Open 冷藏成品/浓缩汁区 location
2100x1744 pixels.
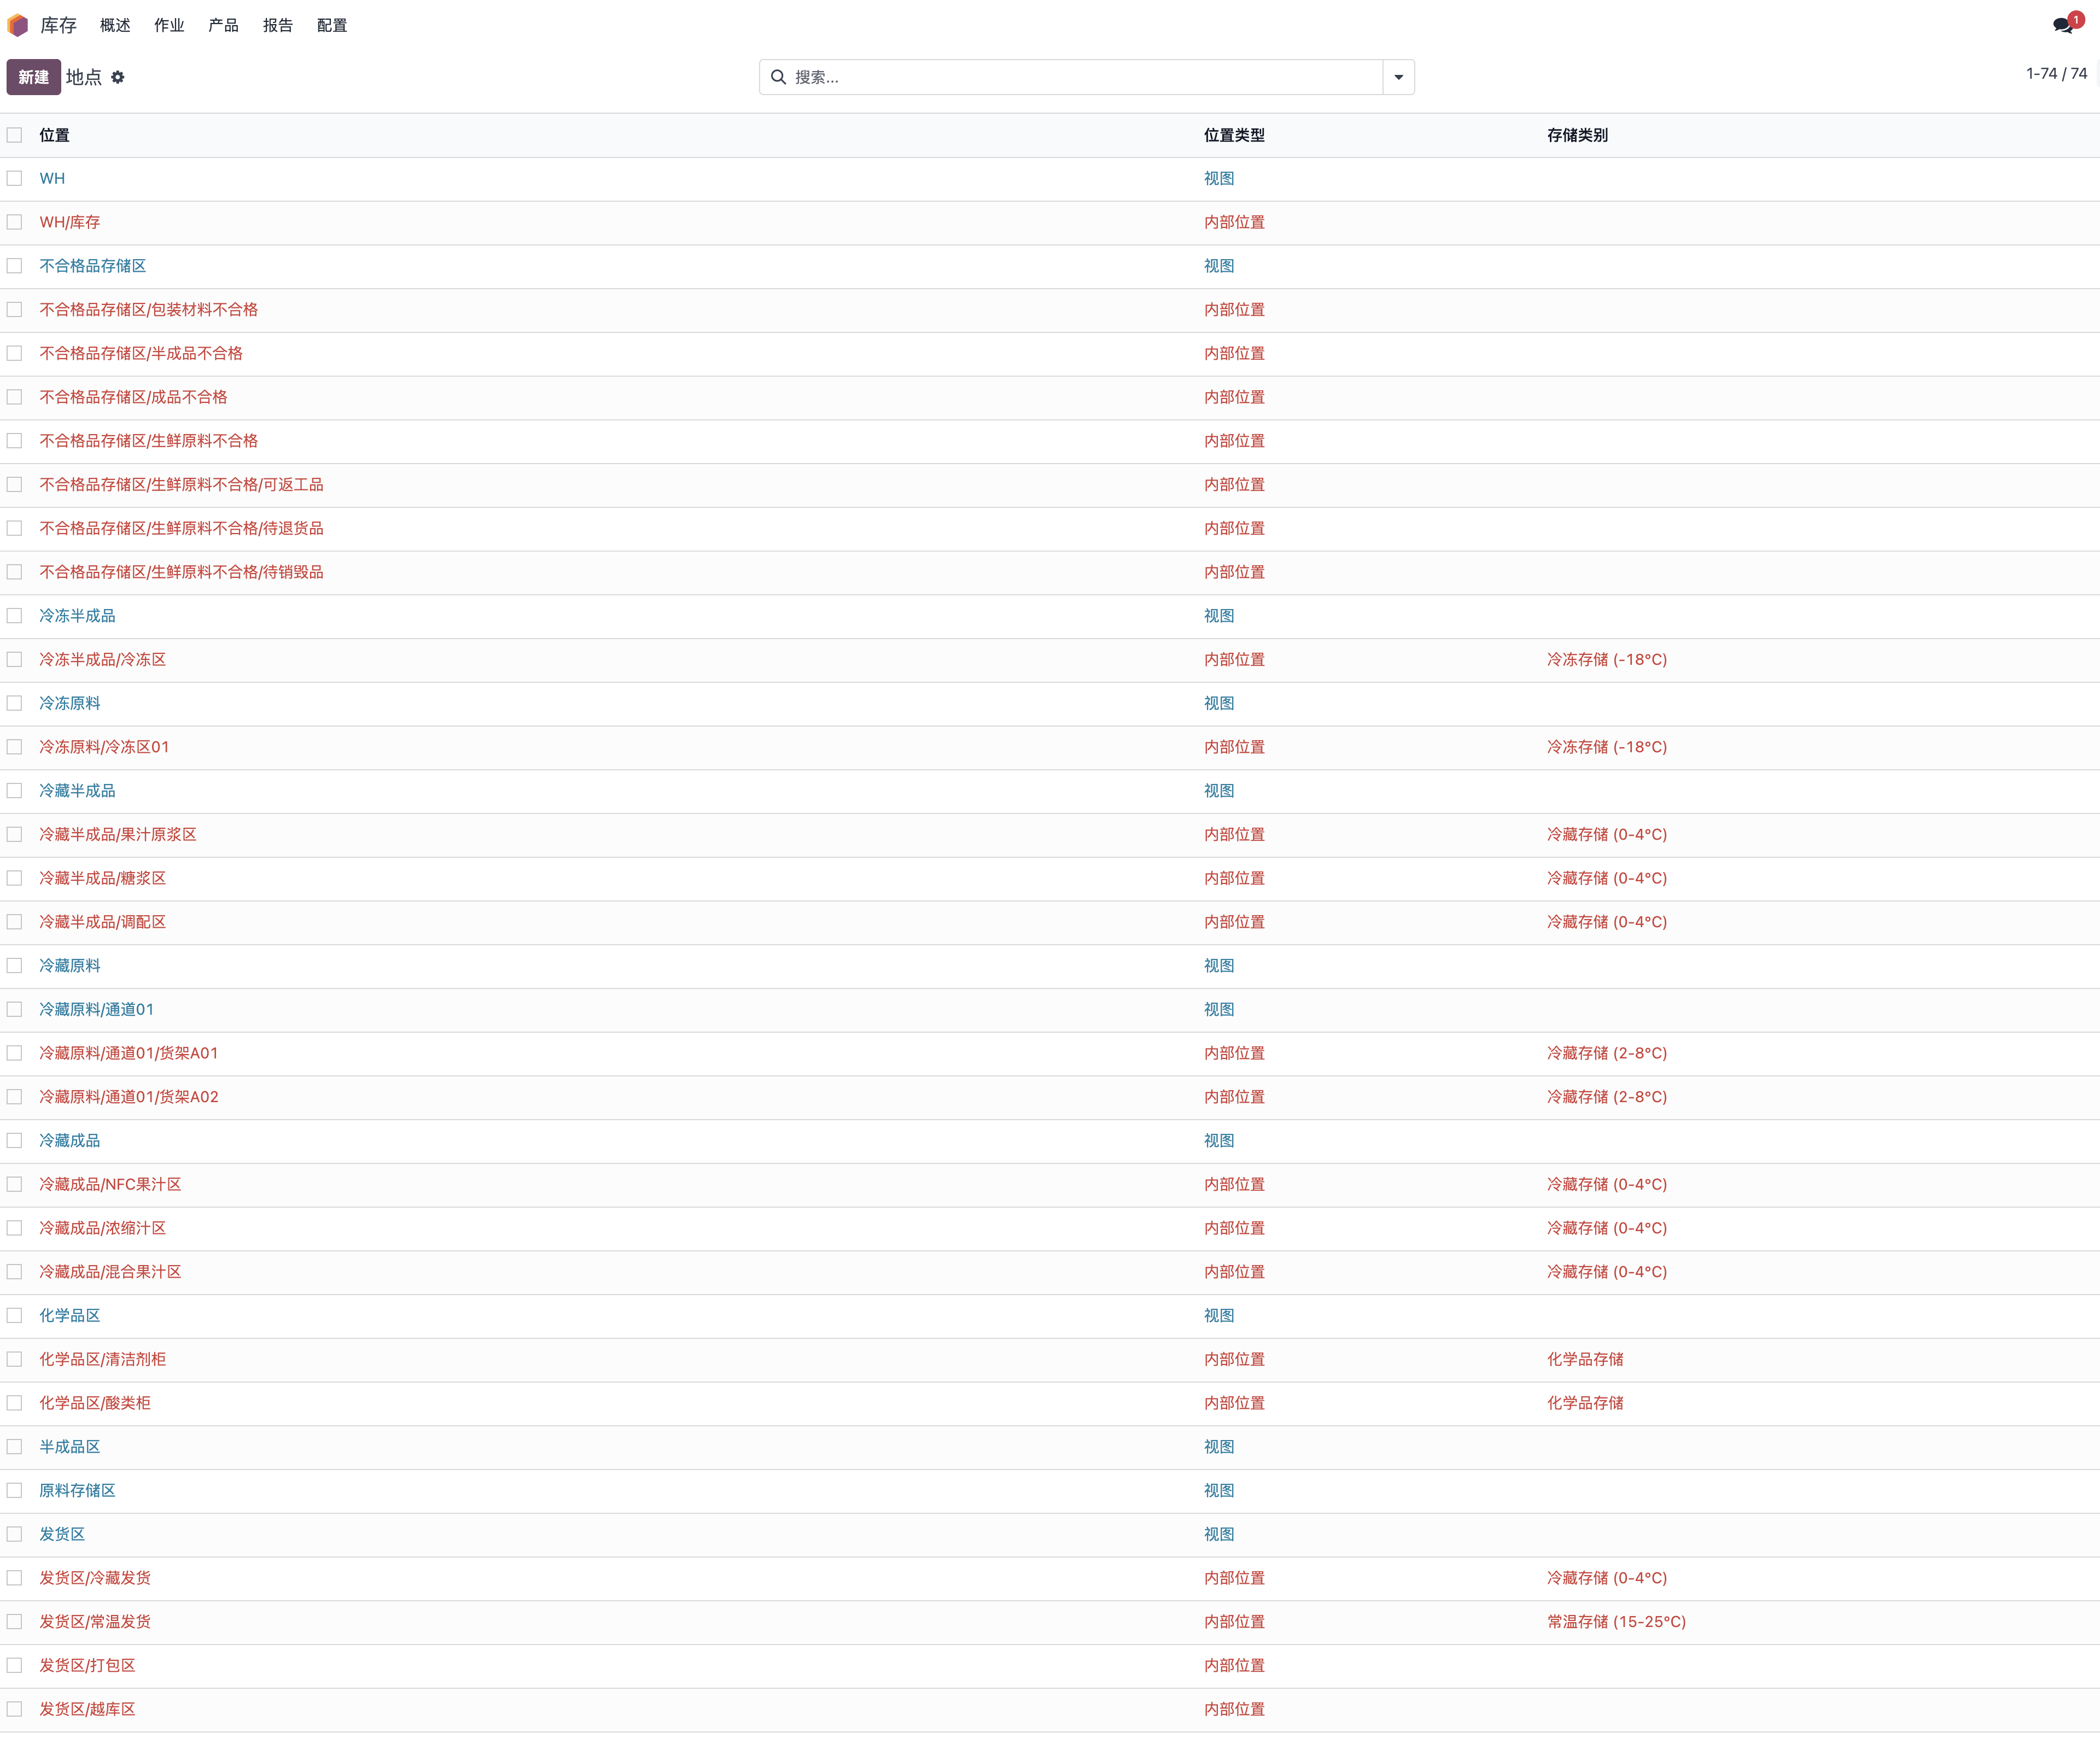click(x=103, y=1228)
